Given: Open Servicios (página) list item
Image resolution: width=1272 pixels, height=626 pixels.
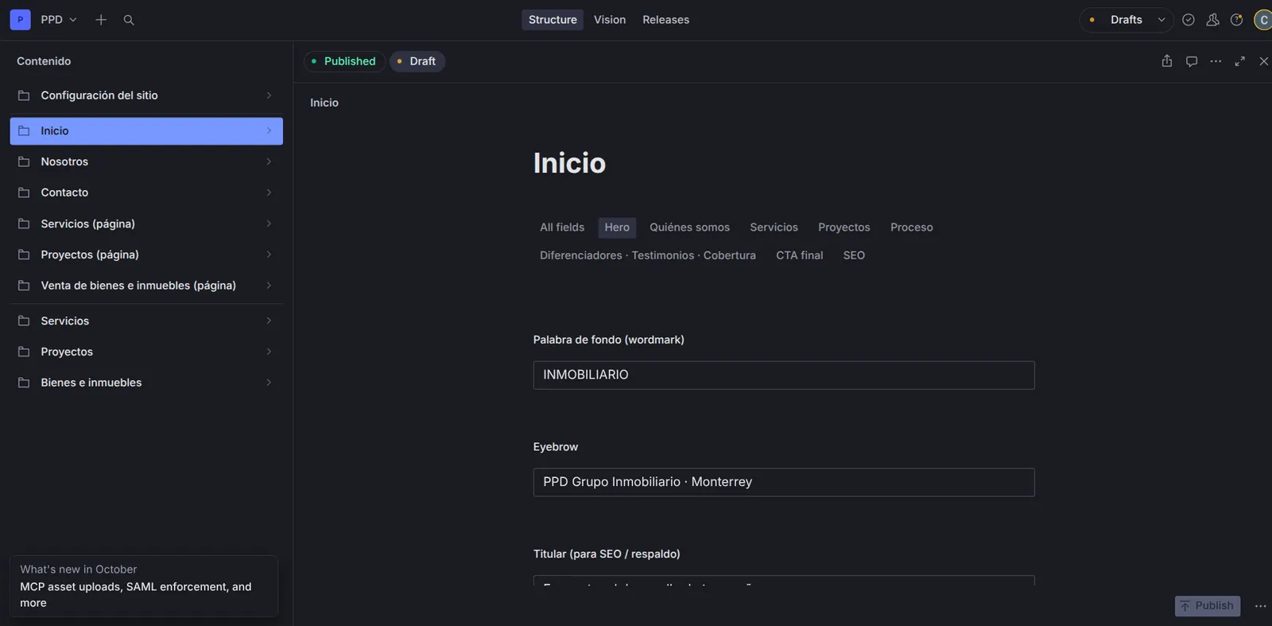Looking at the screenshot, I should [x=146, y=224].
